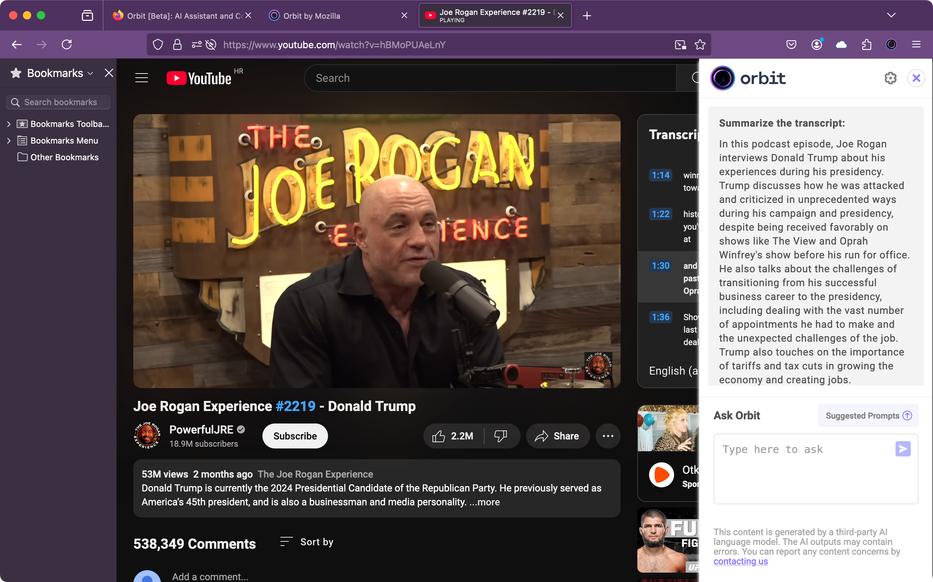Expand the Bookmarks Menu tree item
Screen dimensions: 933x582
9,141
